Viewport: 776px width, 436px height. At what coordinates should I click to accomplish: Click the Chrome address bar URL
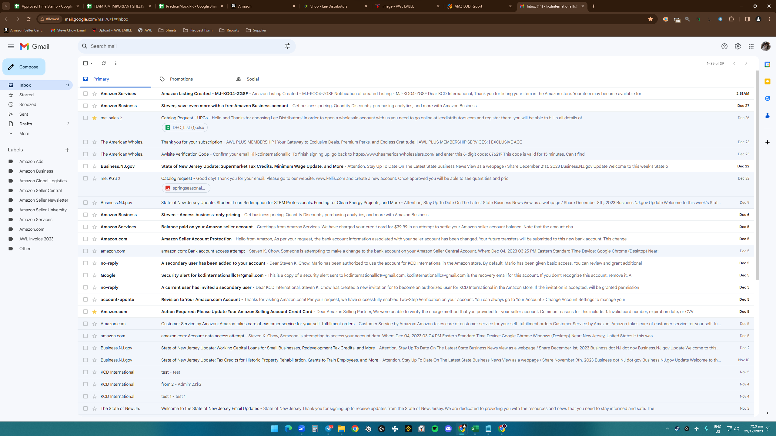pyautogui.click(x=96, y=19)
